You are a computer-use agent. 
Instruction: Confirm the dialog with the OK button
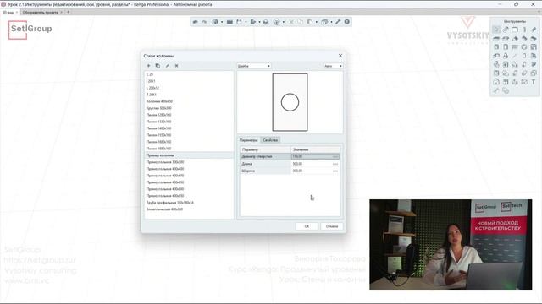click(307, 226)
